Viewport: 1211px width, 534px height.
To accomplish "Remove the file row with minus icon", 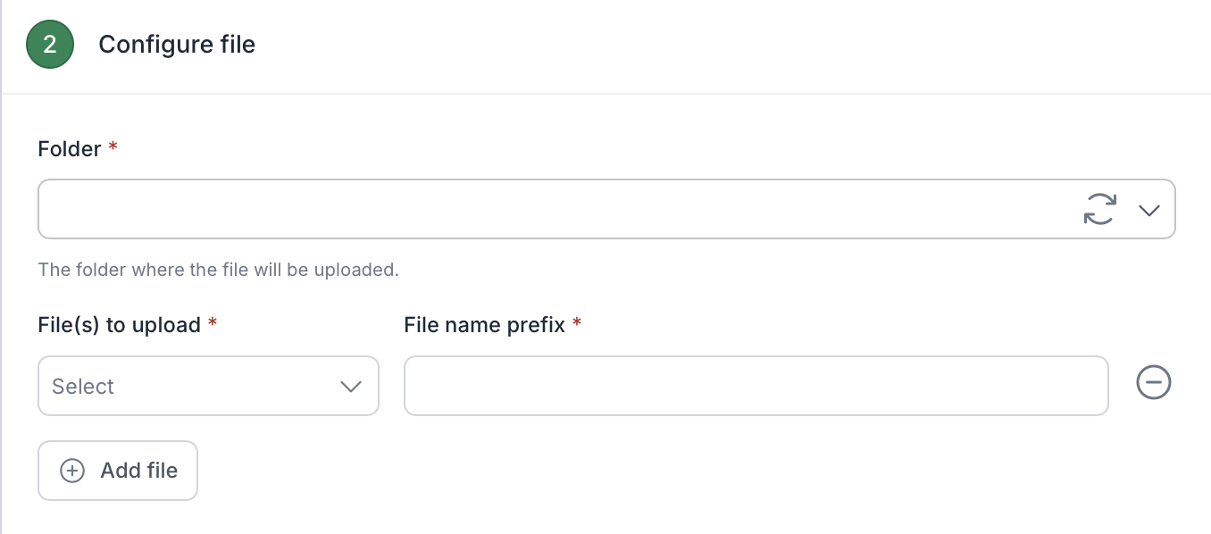I will pyautogui.click(x=1153, y=383).
